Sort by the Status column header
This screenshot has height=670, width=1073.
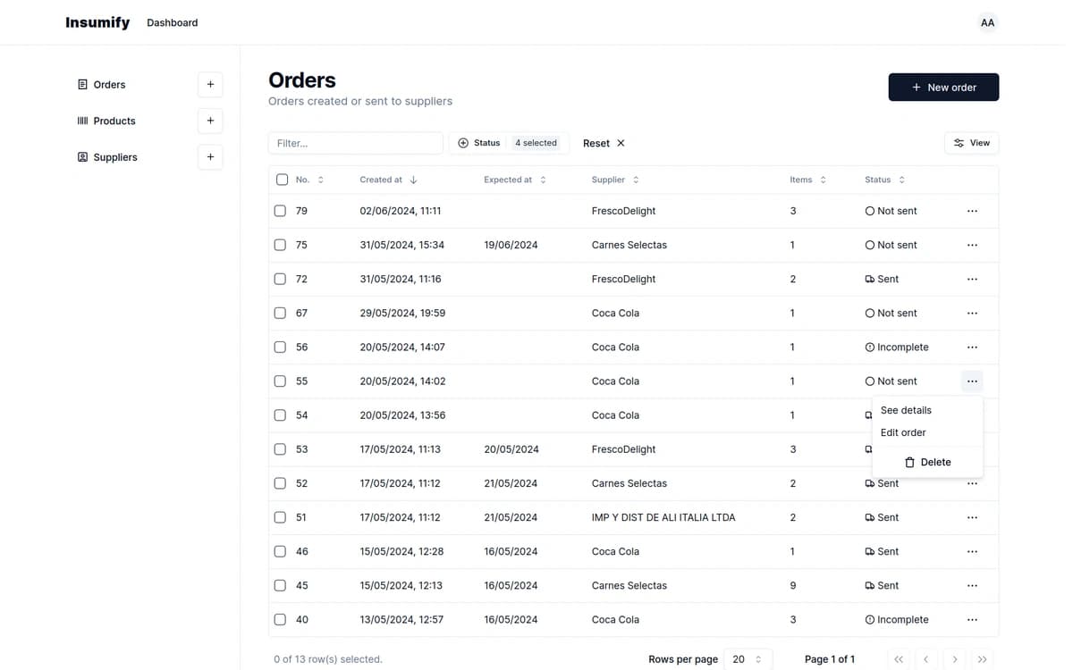coord(885,180)
